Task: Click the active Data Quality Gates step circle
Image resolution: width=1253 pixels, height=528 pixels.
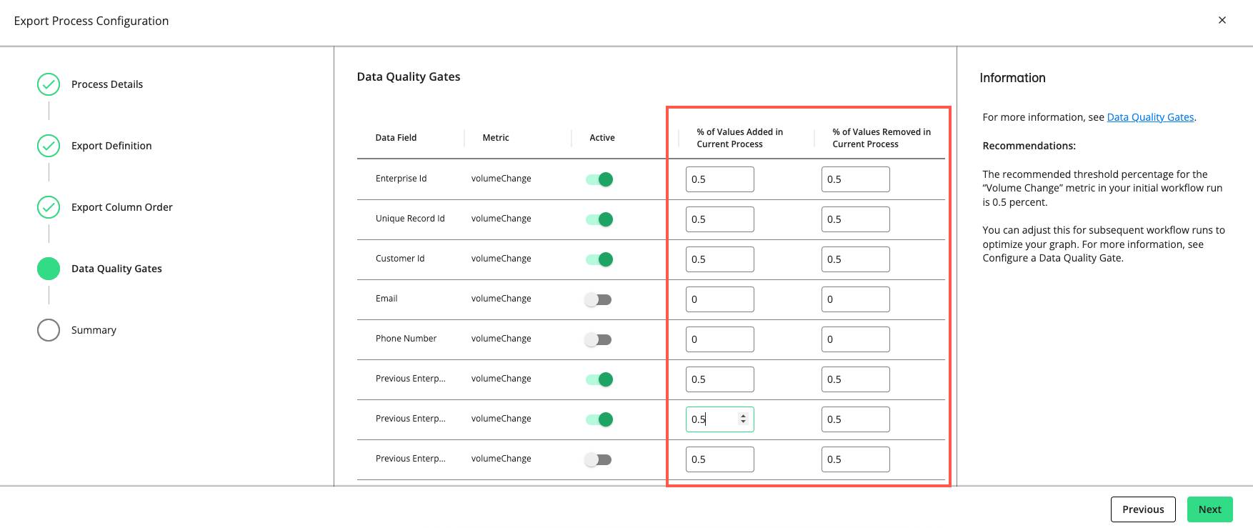Action: point(49,269)
